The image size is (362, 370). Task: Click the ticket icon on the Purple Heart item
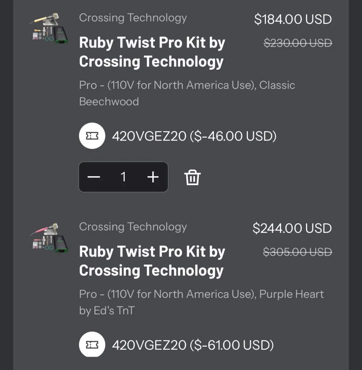click(92, 345)
